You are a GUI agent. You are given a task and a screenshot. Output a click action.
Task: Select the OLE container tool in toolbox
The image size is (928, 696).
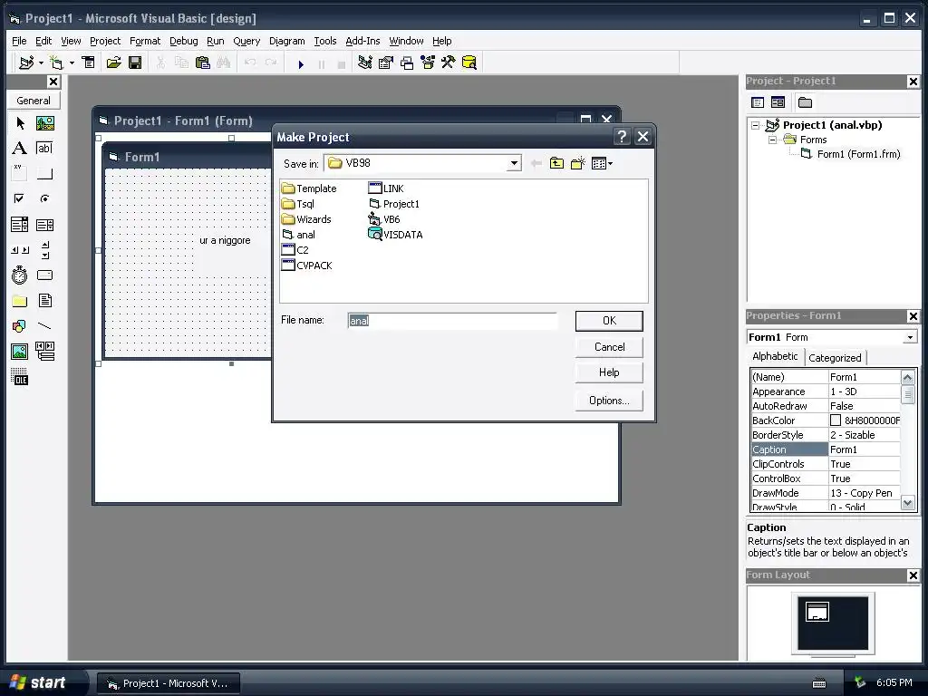point(20,377)
